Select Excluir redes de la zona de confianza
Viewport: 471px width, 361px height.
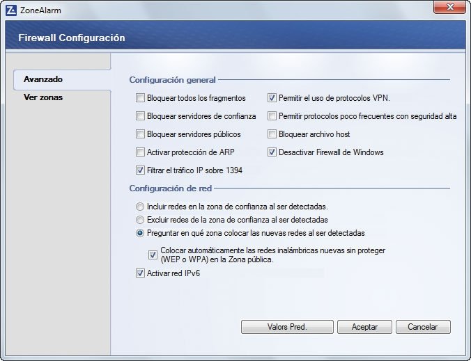pos(140,220)
